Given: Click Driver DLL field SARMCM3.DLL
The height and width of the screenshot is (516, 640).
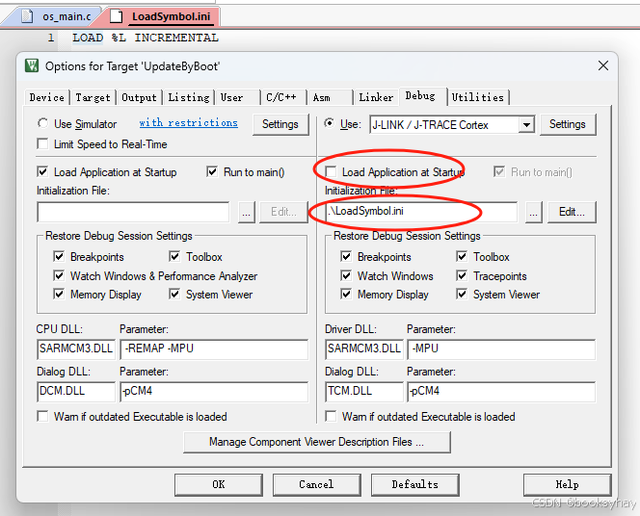Looking at the screenshot, I should [364, 349].
